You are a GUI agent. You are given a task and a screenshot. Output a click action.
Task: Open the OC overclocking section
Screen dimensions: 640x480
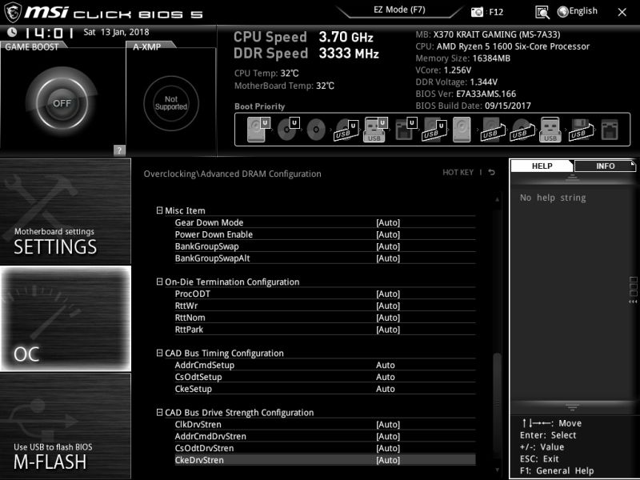(x=66, y=318)
